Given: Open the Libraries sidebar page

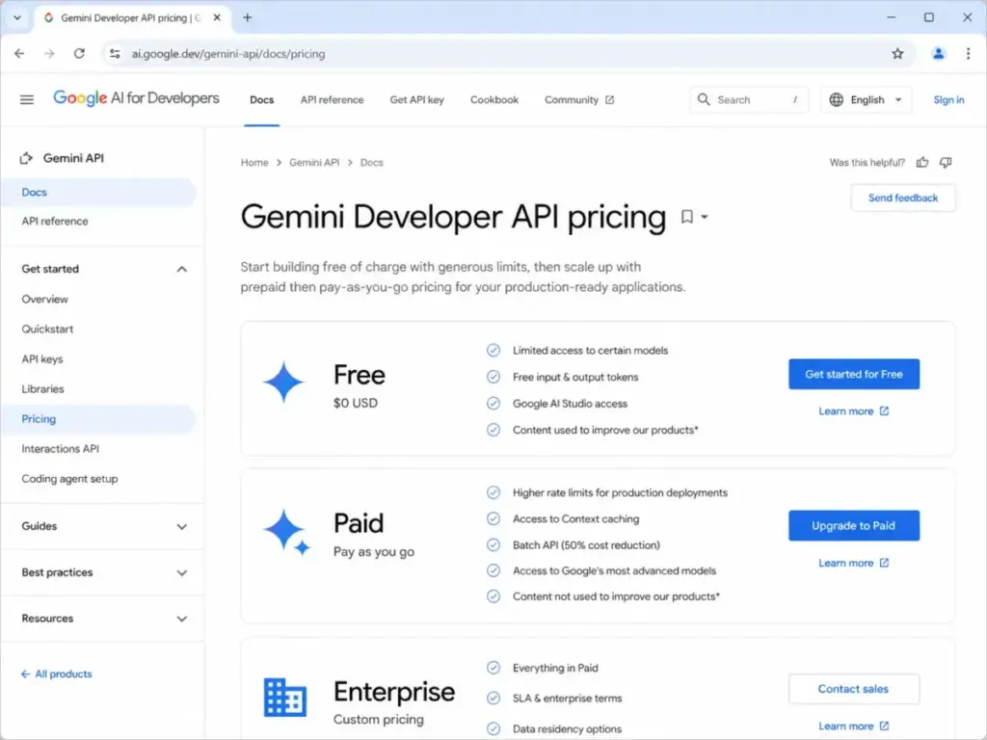Looking at the screenshot, I should (42, 389).
